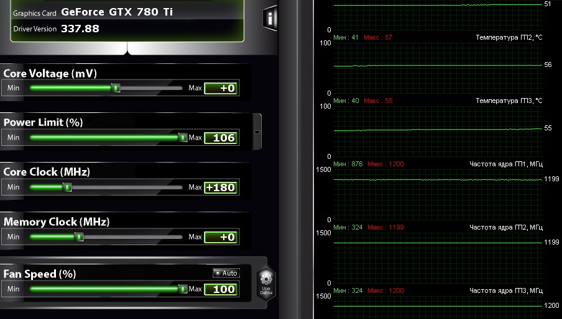Click the Memory Clock (MHz) label
The height and width of the screenshot is (319, 562).
57,222
